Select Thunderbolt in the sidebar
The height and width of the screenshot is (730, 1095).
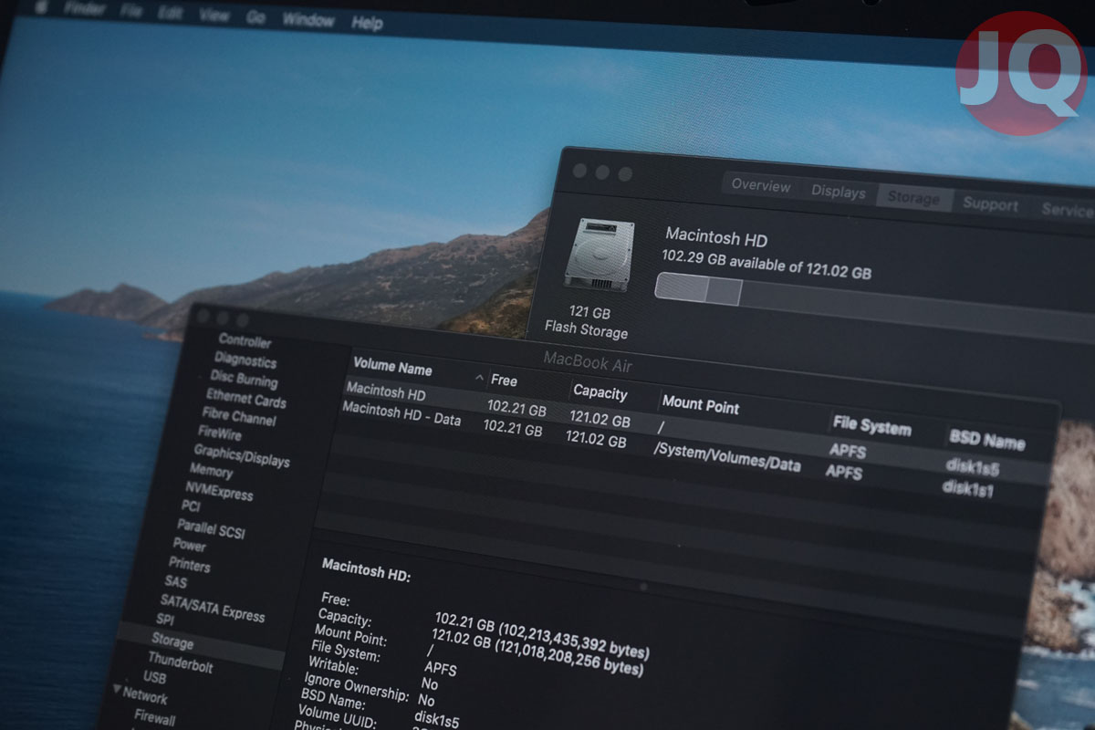coord(181,662)
